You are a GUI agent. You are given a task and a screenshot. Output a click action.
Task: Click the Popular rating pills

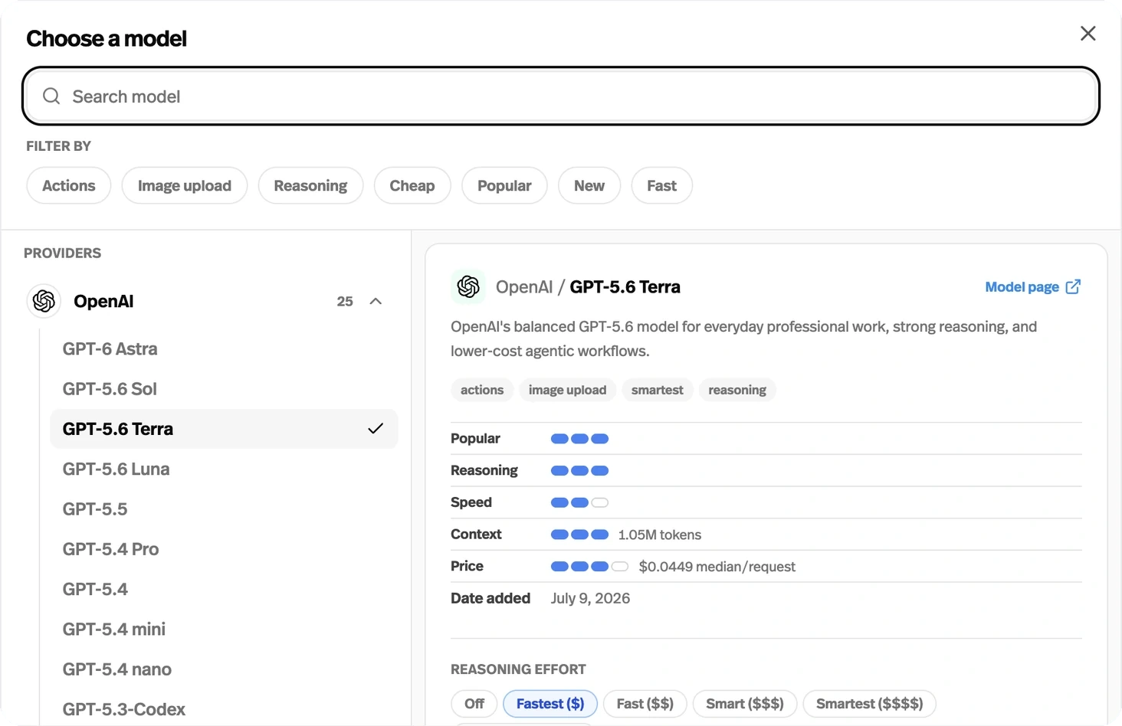(x=580, y=439)
